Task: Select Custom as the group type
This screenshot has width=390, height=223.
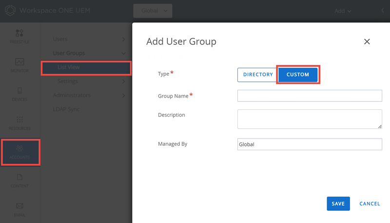Action: click(x=298, y=75)
